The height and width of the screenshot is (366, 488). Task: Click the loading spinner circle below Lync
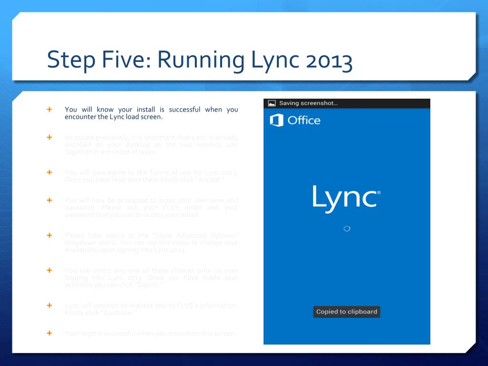(x=347, y=229)
